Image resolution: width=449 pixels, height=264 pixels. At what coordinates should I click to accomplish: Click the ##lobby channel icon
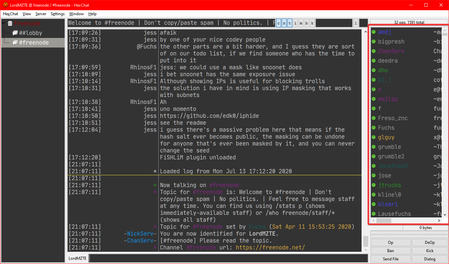pos(15,33)
